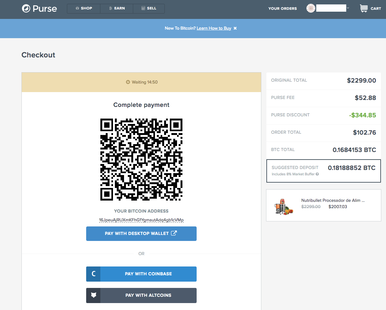Click the Nutribullet product thumbnail
Viewport: 386px width, 310px height.
283,207
